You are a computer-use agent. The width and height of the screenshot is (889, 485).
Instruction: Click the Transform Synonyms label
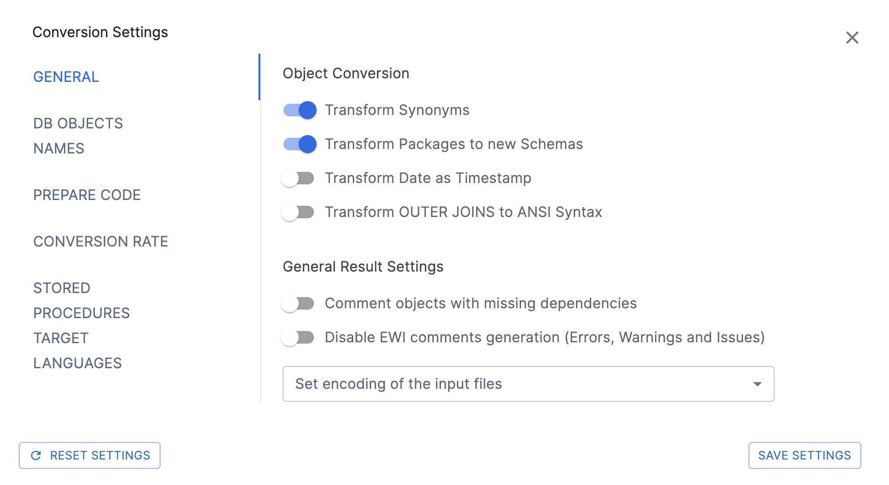pyautogui.click(x=397, y=110)
